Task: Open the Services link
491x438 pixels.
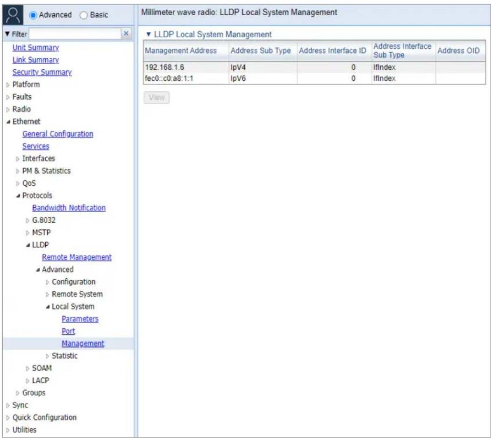Action: tap(36, 146)
